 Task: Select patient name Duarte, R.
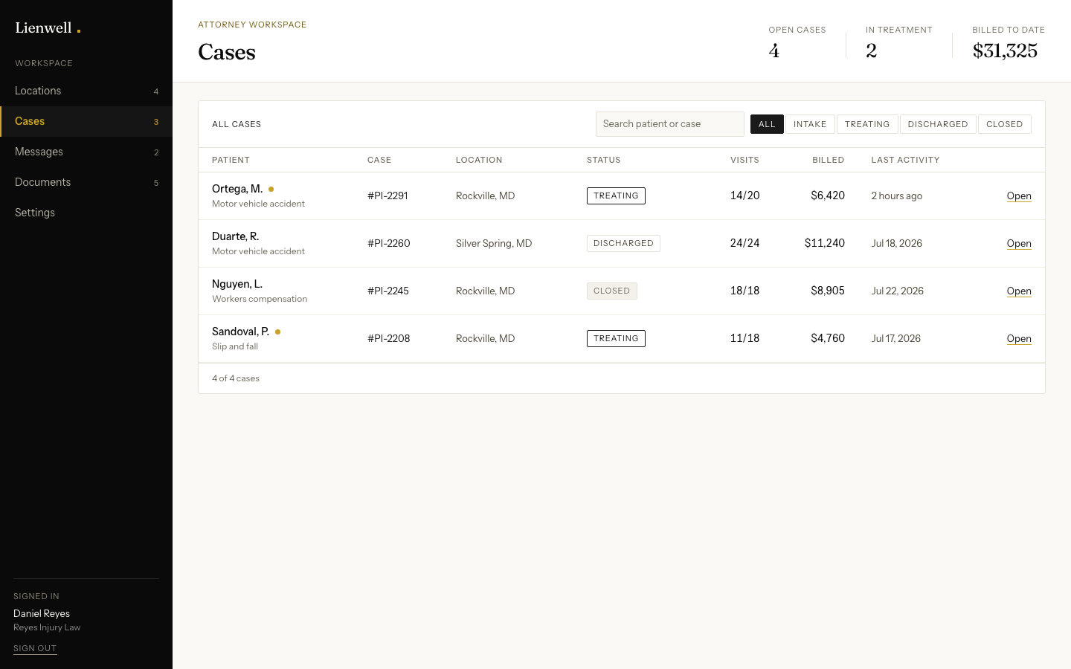click(236, 236)
